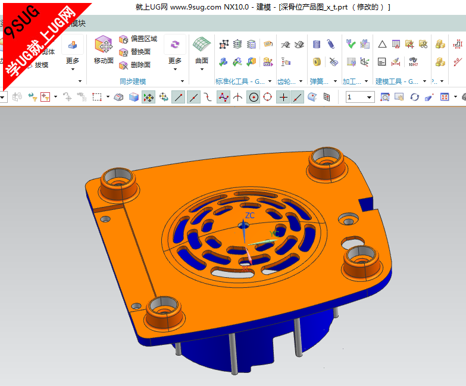Image resolution: width=466 pixels, height=386 pixels.
Task: Activate the Delete Face (删除面) command
Action: (x=135, y=65)
